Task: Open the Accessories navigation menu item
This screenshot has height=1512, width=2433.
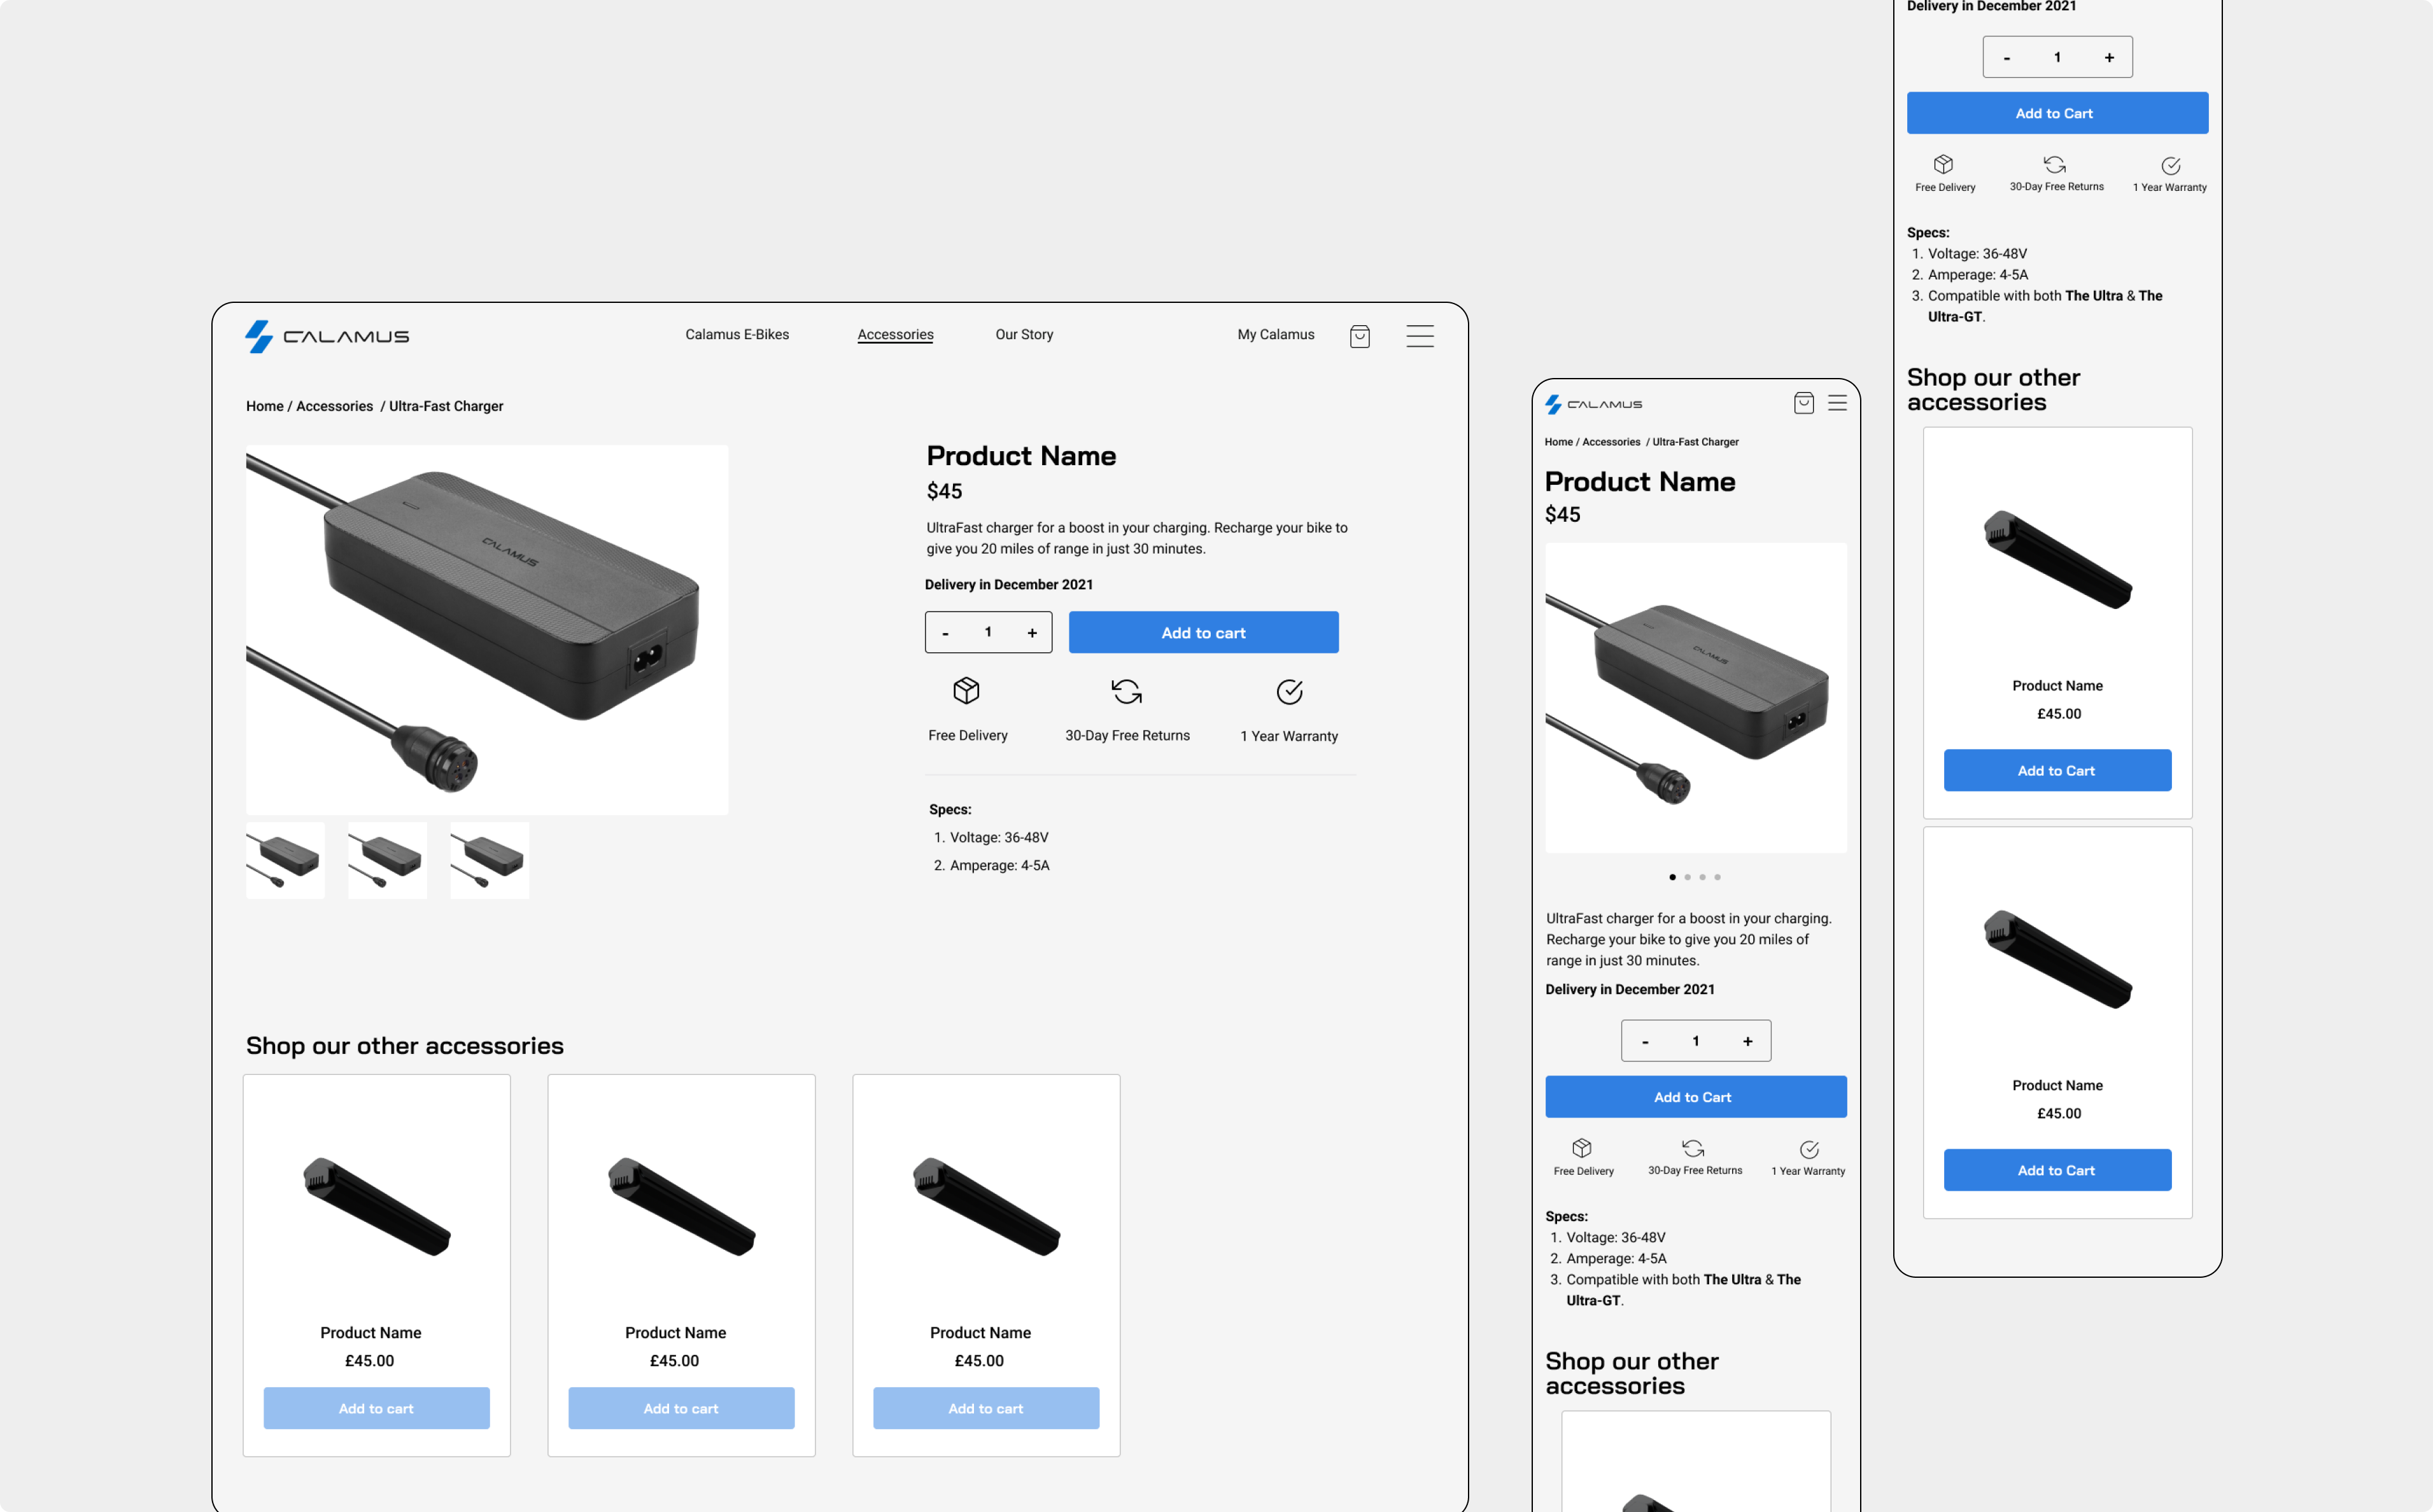Action: click(x=896, y=334)
